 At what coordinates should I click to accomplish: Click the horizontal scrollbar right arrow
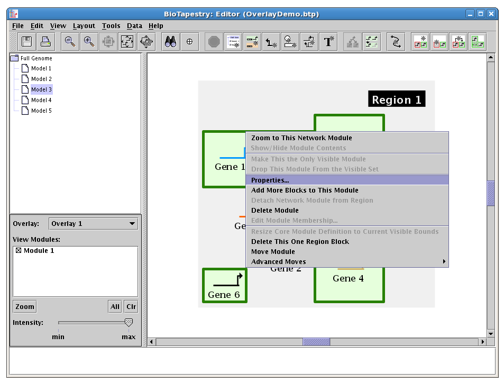482,342
